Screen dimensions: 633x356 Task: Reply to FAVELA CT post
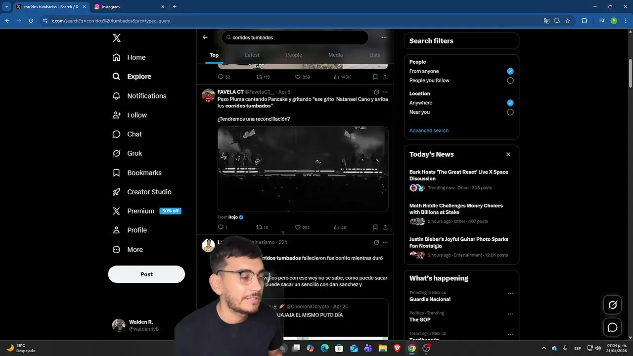(x=223, y=227)
